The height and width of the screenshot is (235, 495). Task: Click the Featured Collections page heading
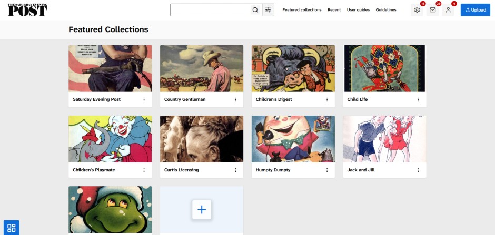click(108, 29)
